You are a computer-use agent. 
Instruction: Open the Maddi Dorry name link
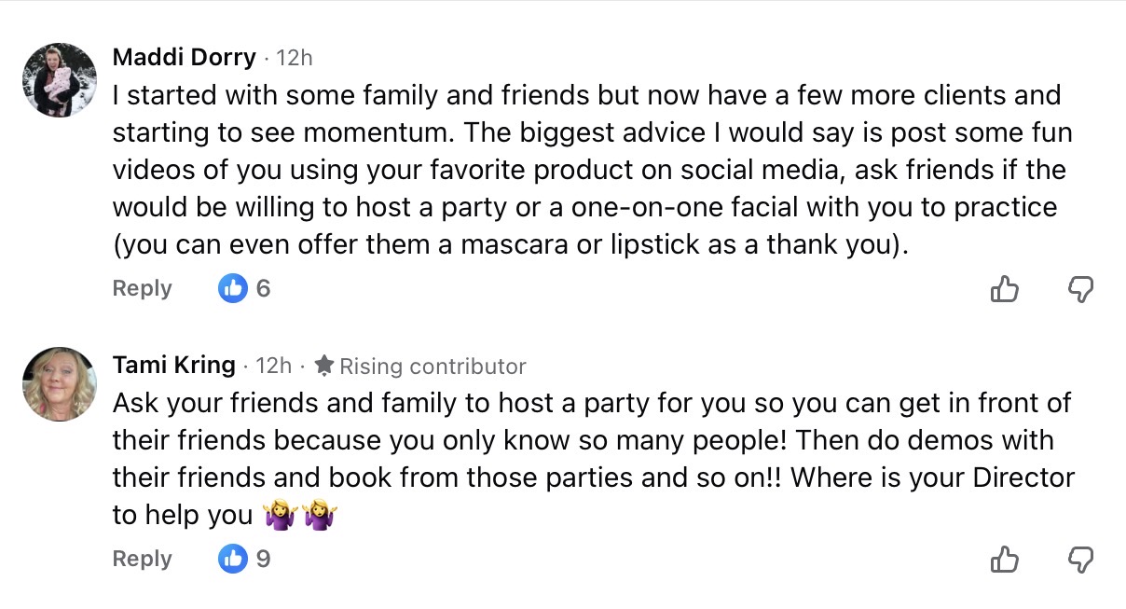[x=184, y=57]
